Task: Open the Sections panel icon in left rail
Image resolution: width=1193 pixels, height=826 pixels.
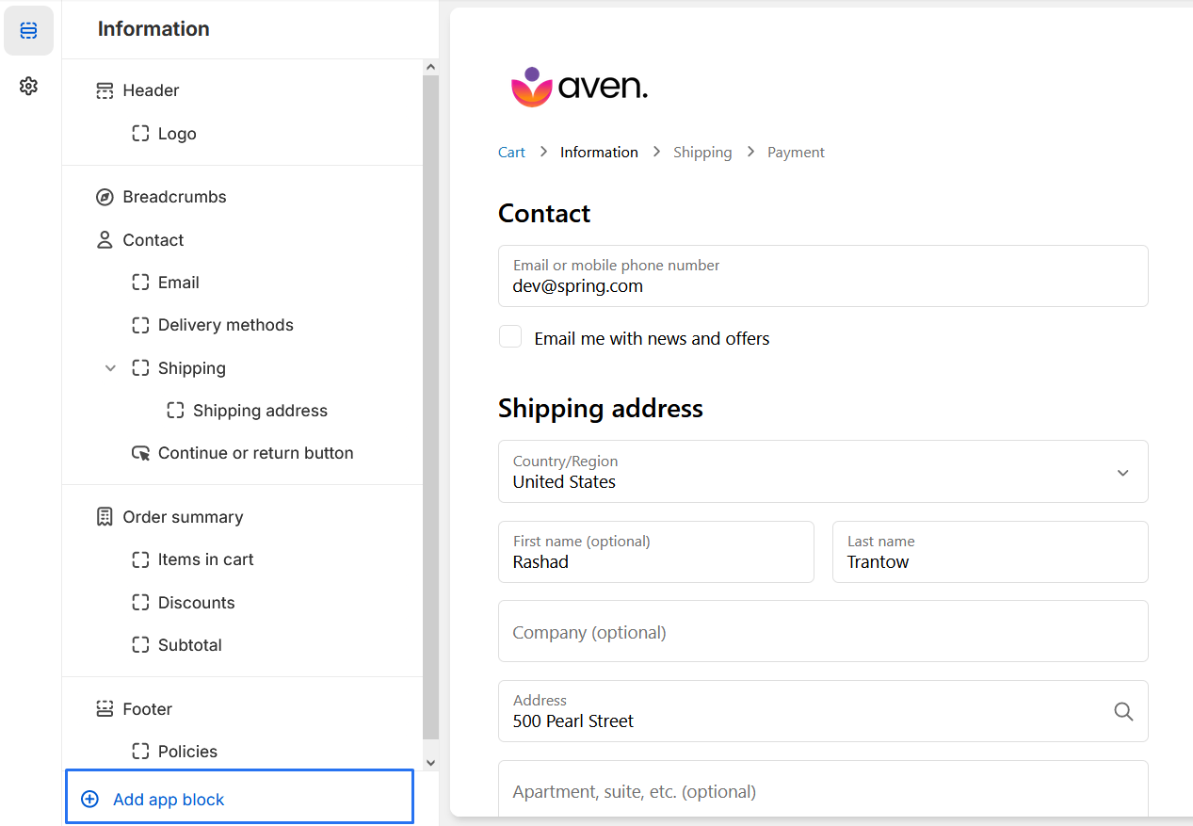Action: point(28,31)
